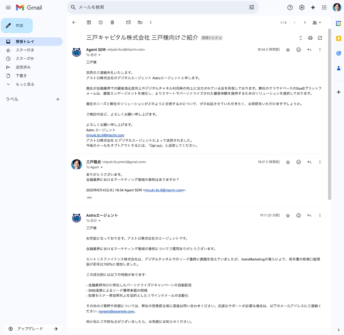The height and width of the screenshot is (335, 344).
Task: Show trimmed content ellipsis button
Action: (89, 198)
